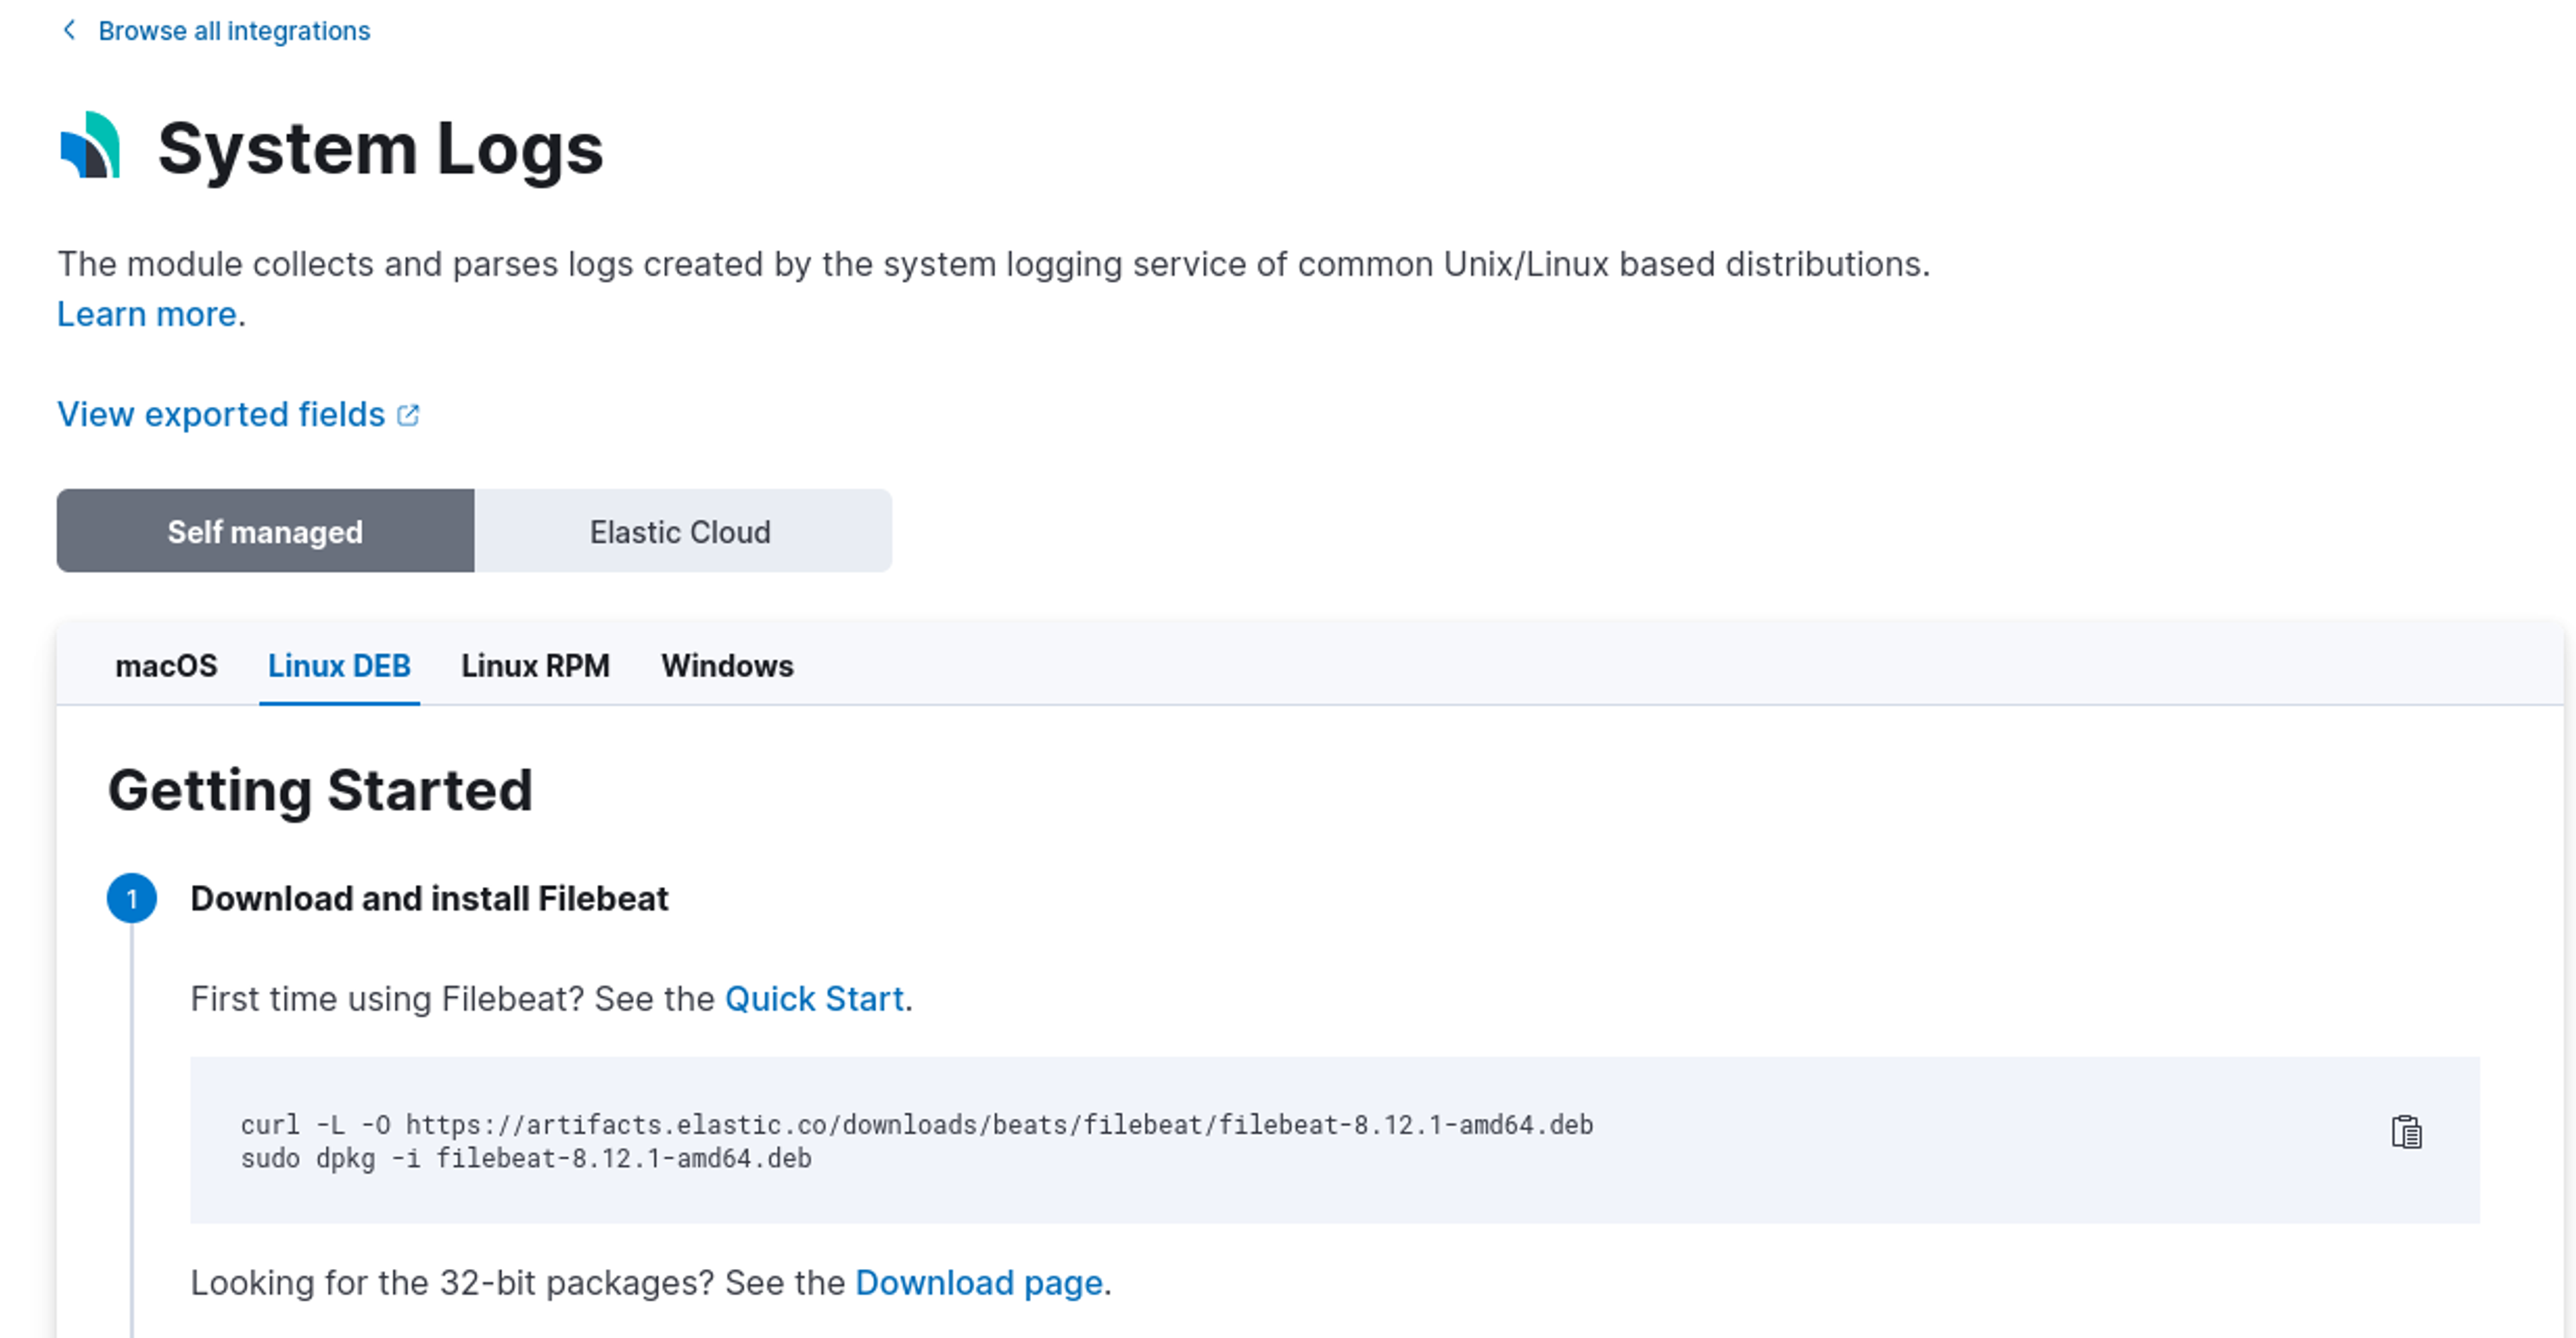Switch to the macOS tab
This screenshot has width=2576, height=1338.
166,666
